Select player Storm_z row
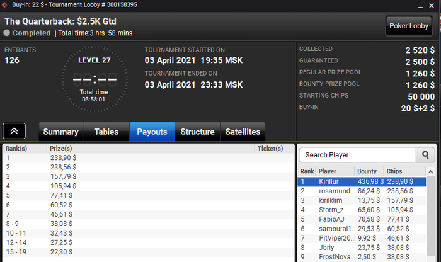Image resolution: width=441 pixels, height=262 pixels. pyautogui.click(x=362, y=210)
